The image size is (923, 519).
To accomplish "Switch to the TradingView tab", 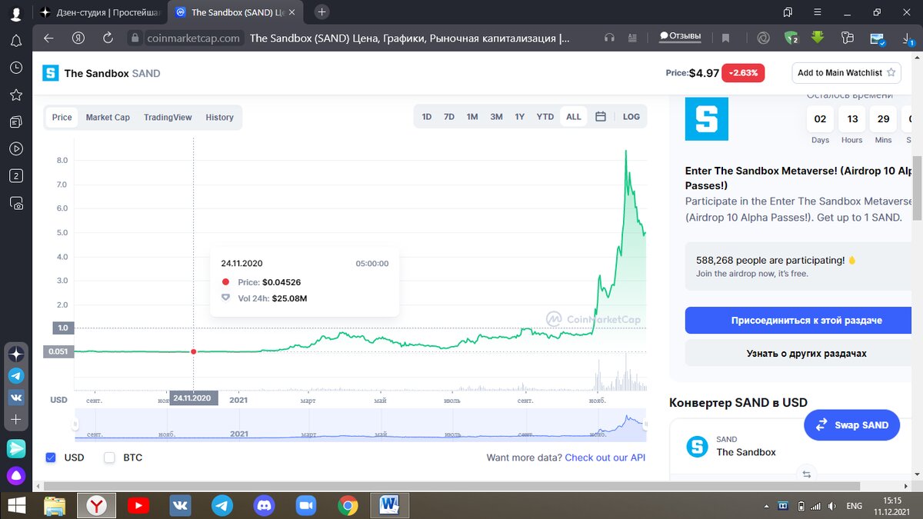I will pos(168,118).
